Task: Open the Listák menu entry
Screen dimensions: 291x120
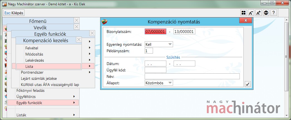Action: (x=21, y=115)
